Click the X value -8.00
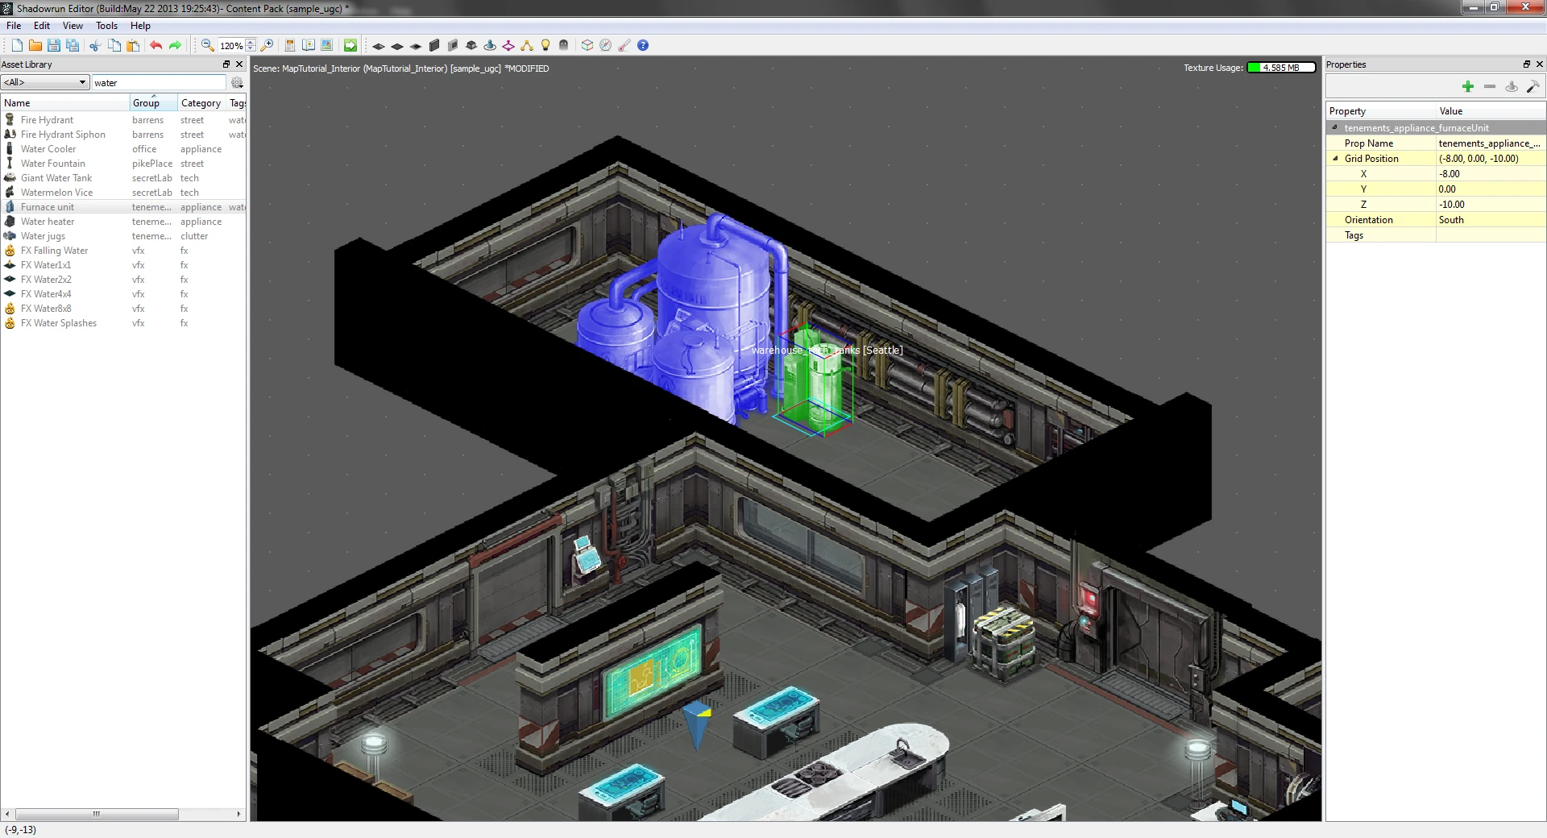The width and height of the screenshot is (1547, 838). point(1491,174)
